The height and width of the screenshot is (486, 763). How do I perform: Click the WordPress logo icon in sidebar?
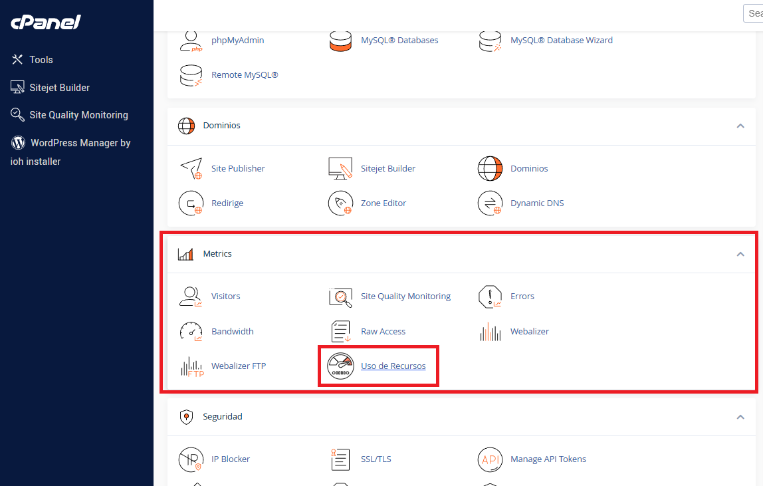(x=19, y=143)
